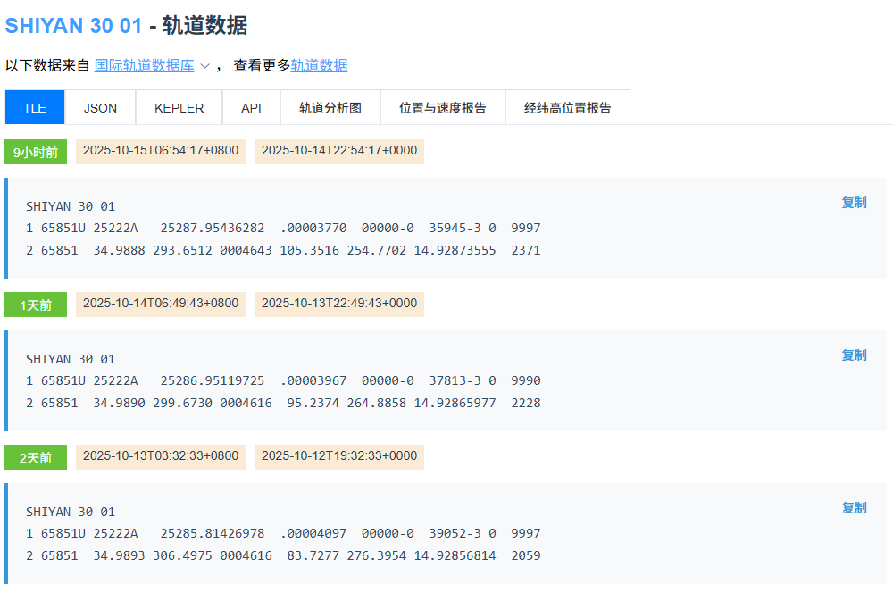Click the 2025-10-13T22:49:43+0000 timestamp tag

point(338,304)
